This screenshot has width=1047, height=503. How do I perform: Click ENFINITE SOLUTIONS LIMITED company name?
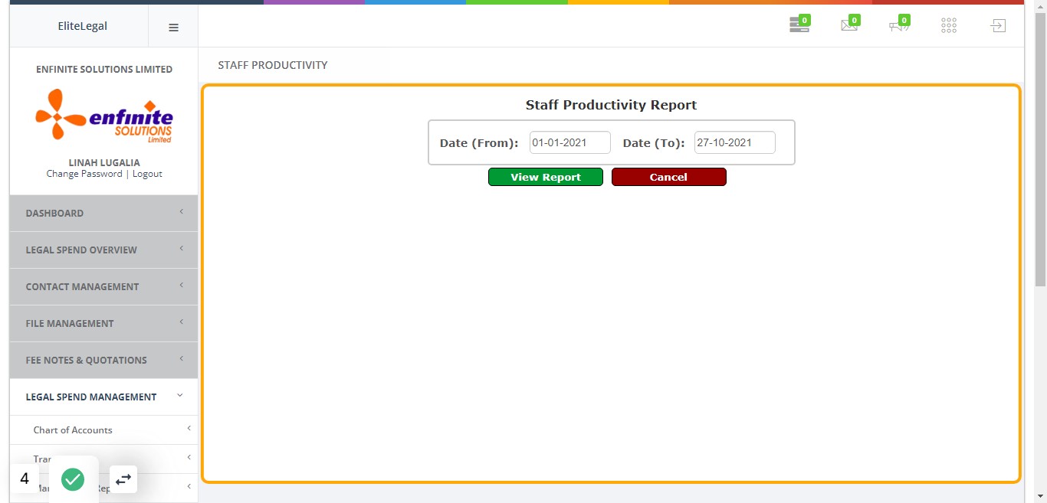104,69
